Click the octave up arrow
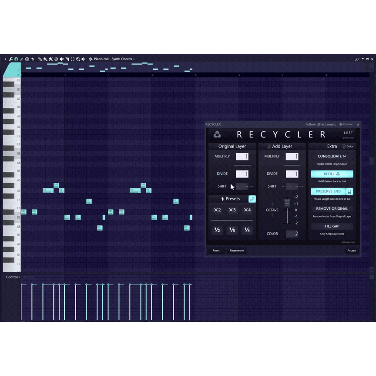 click(x=272, y=205)
